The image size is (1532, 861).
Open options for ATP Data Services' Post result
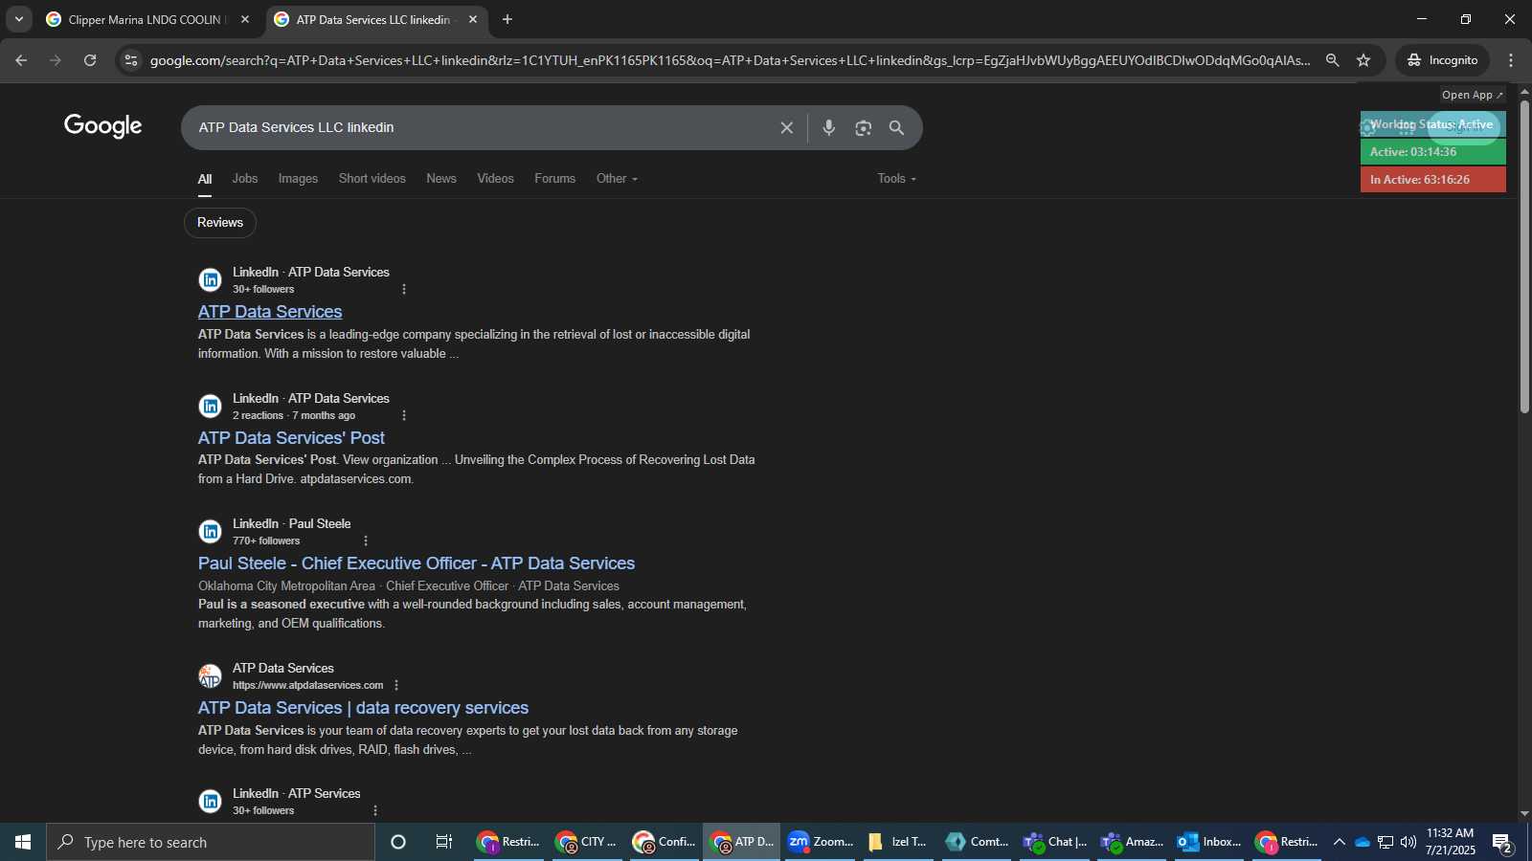point(404,415)
